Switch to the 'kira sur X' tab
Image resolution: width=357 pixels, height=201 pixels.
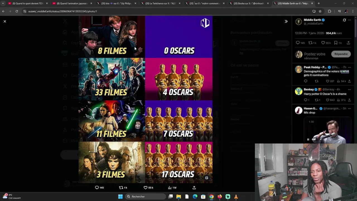(x=116, y=3)
